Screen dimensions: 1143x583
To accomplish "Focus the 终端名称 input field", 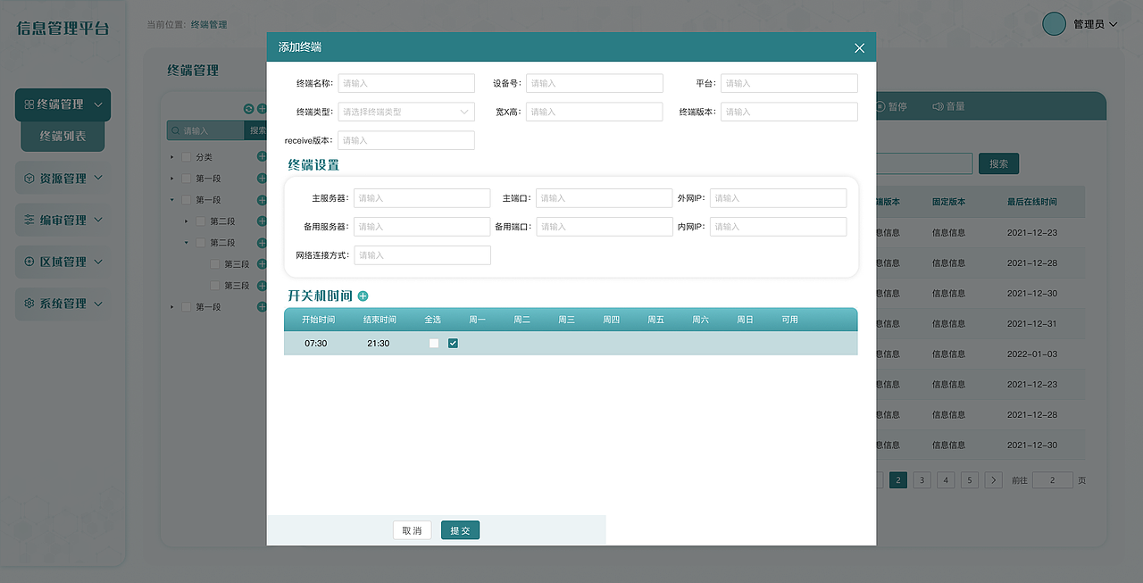I will coord(406,83).
